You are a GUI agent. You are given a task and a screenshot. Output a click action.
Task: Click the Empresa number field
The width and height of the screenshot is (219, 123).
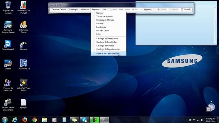[154, 10]
